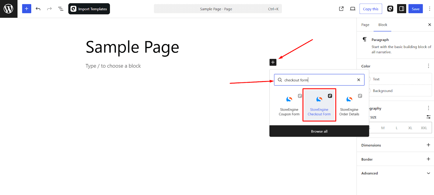Save the page
This screenshot has height=195, width=434.
click(416, 9)
